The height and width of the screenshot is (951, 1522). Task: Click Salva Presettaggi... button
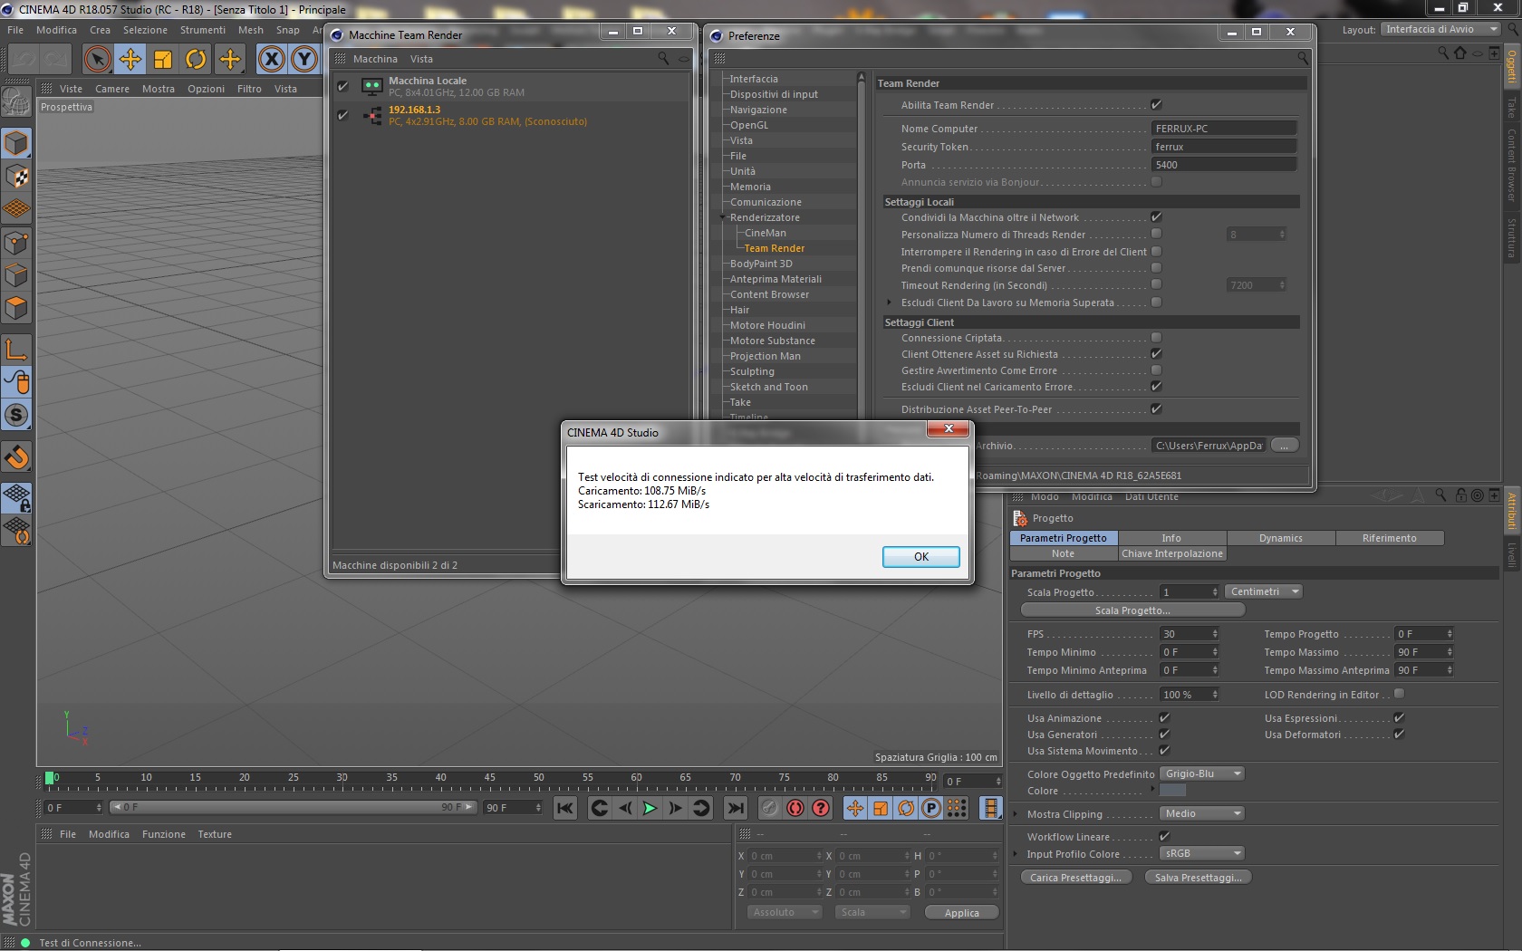tap(1199, 877)
